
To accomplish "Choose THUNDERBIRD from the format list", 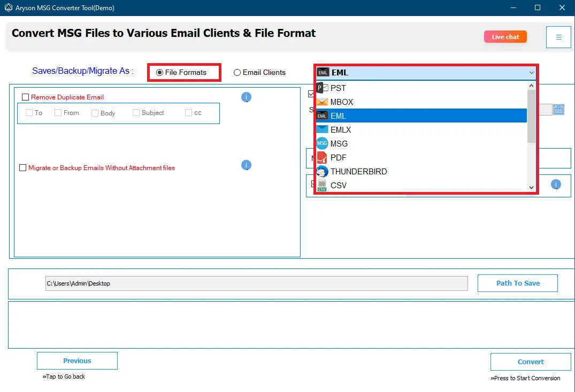I will (x=421, y=172).
